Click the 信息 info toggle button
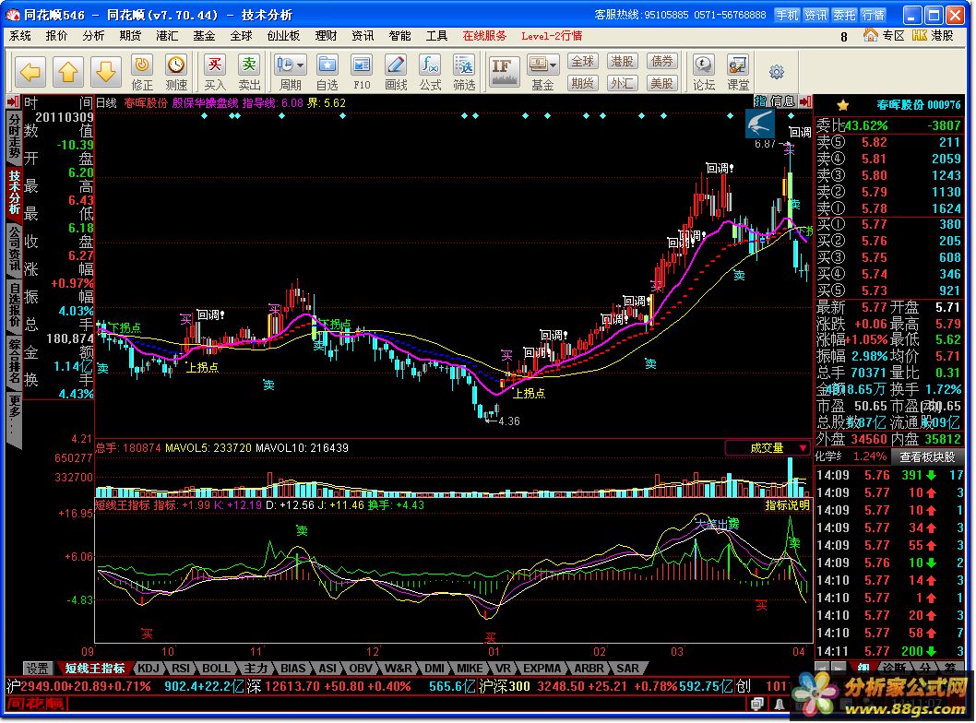 point(783,101)
